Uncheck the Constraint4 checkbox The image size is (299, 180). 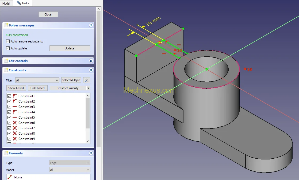tap(9, 112)
